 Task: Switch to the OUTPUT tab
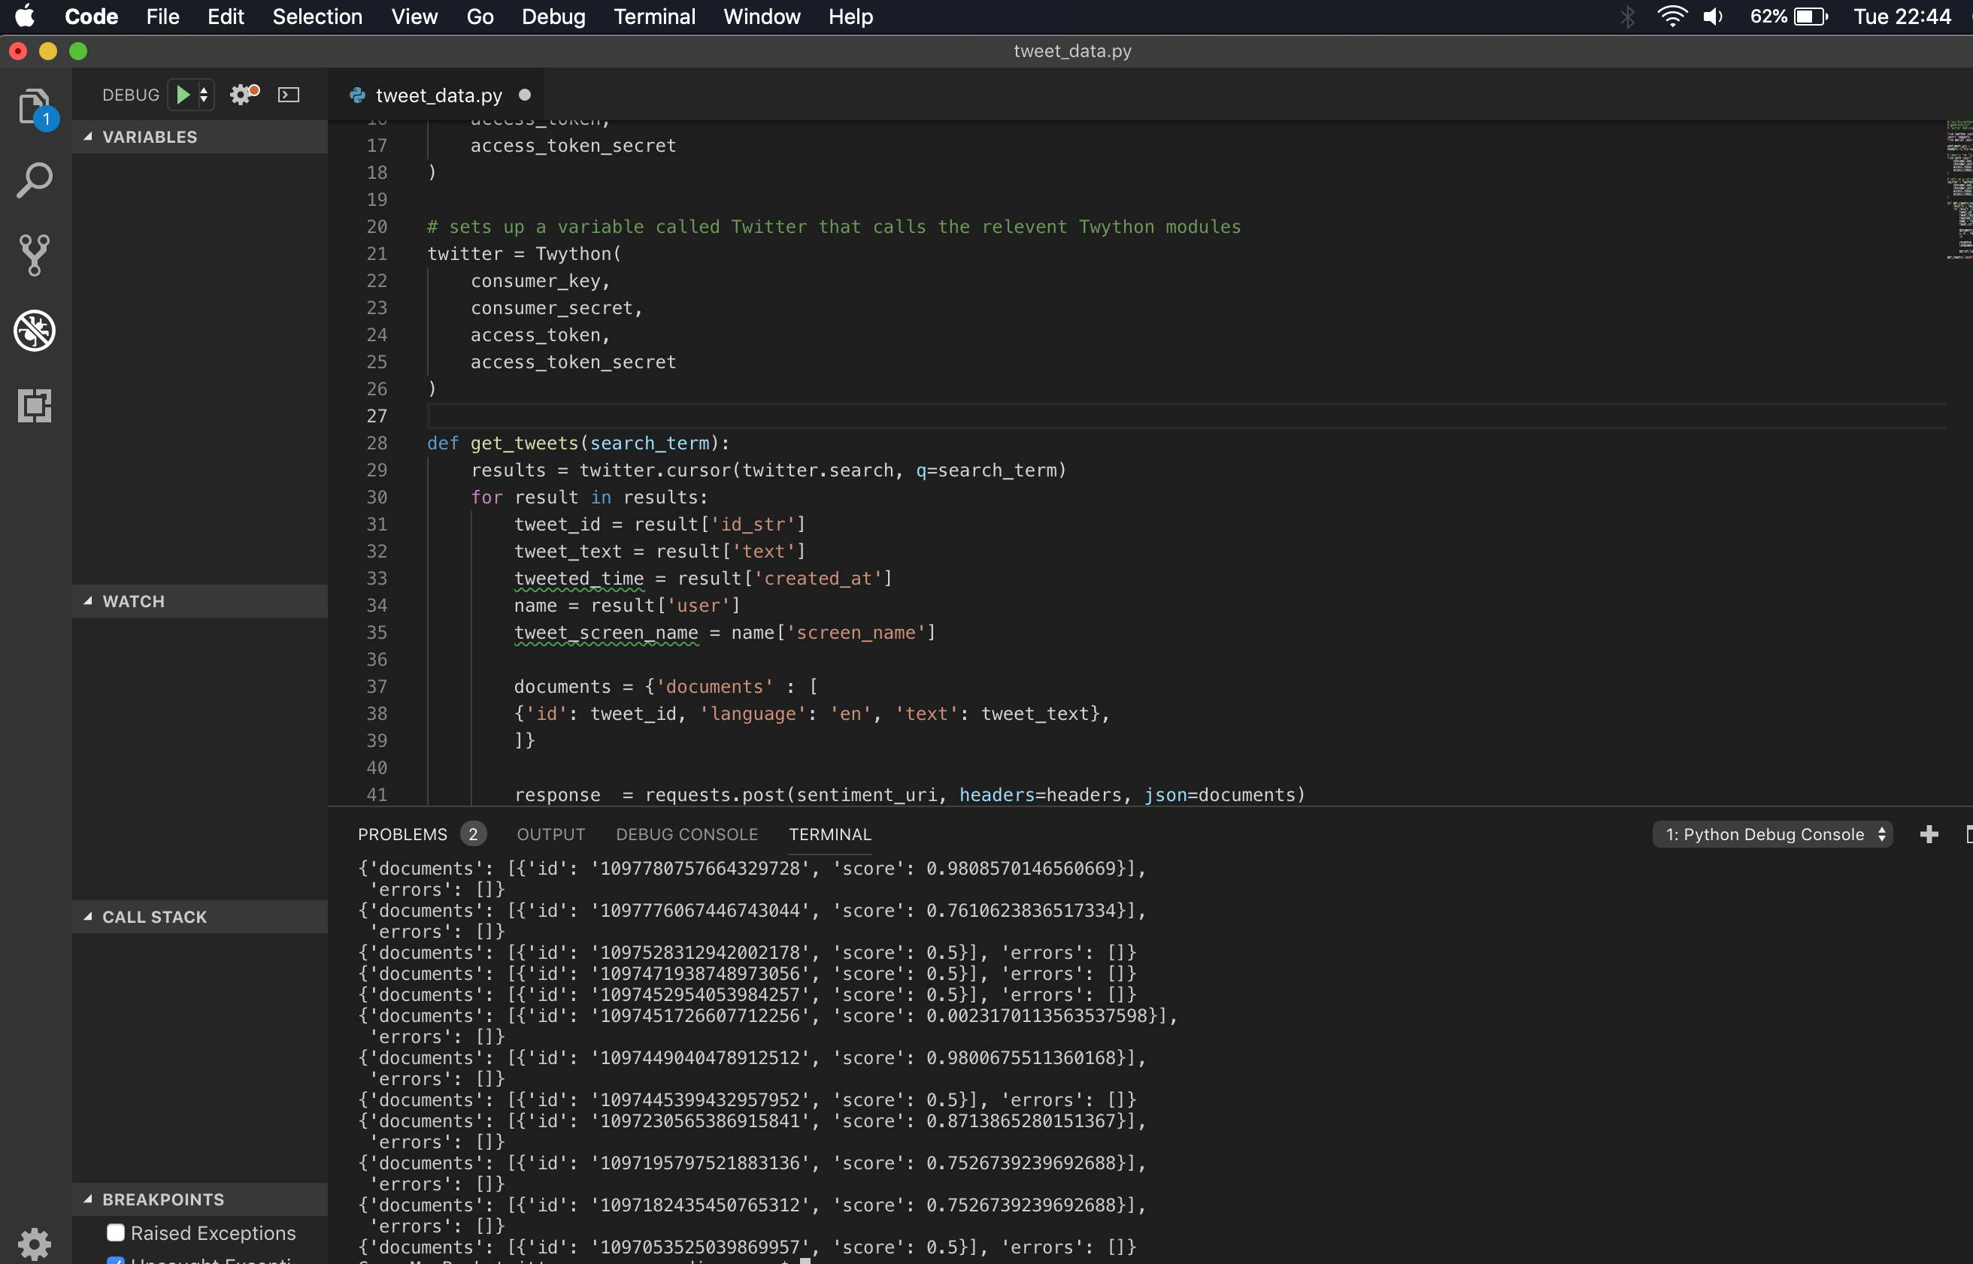[x=551, y=834]
